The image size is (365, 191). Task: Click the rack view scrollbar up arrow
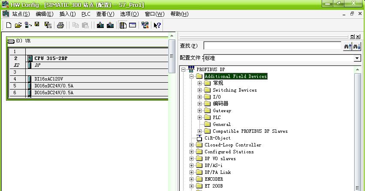pyautogui.click(x=172, y=36)
